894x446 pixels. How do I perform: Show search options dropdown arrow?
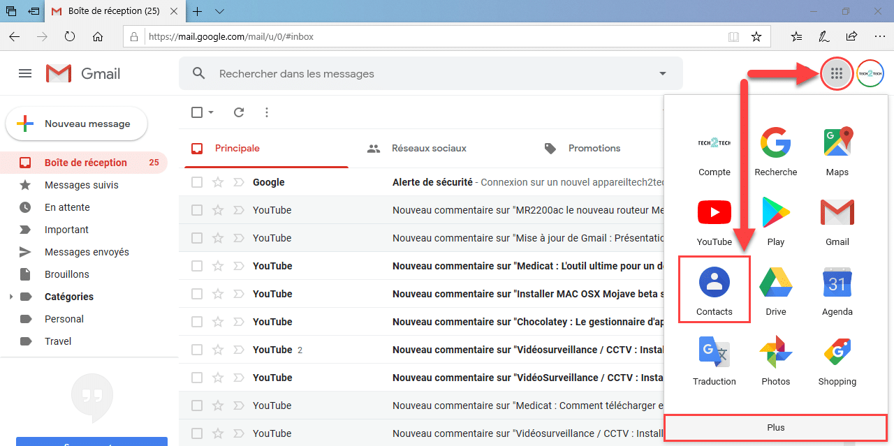(x=663, y=73)
